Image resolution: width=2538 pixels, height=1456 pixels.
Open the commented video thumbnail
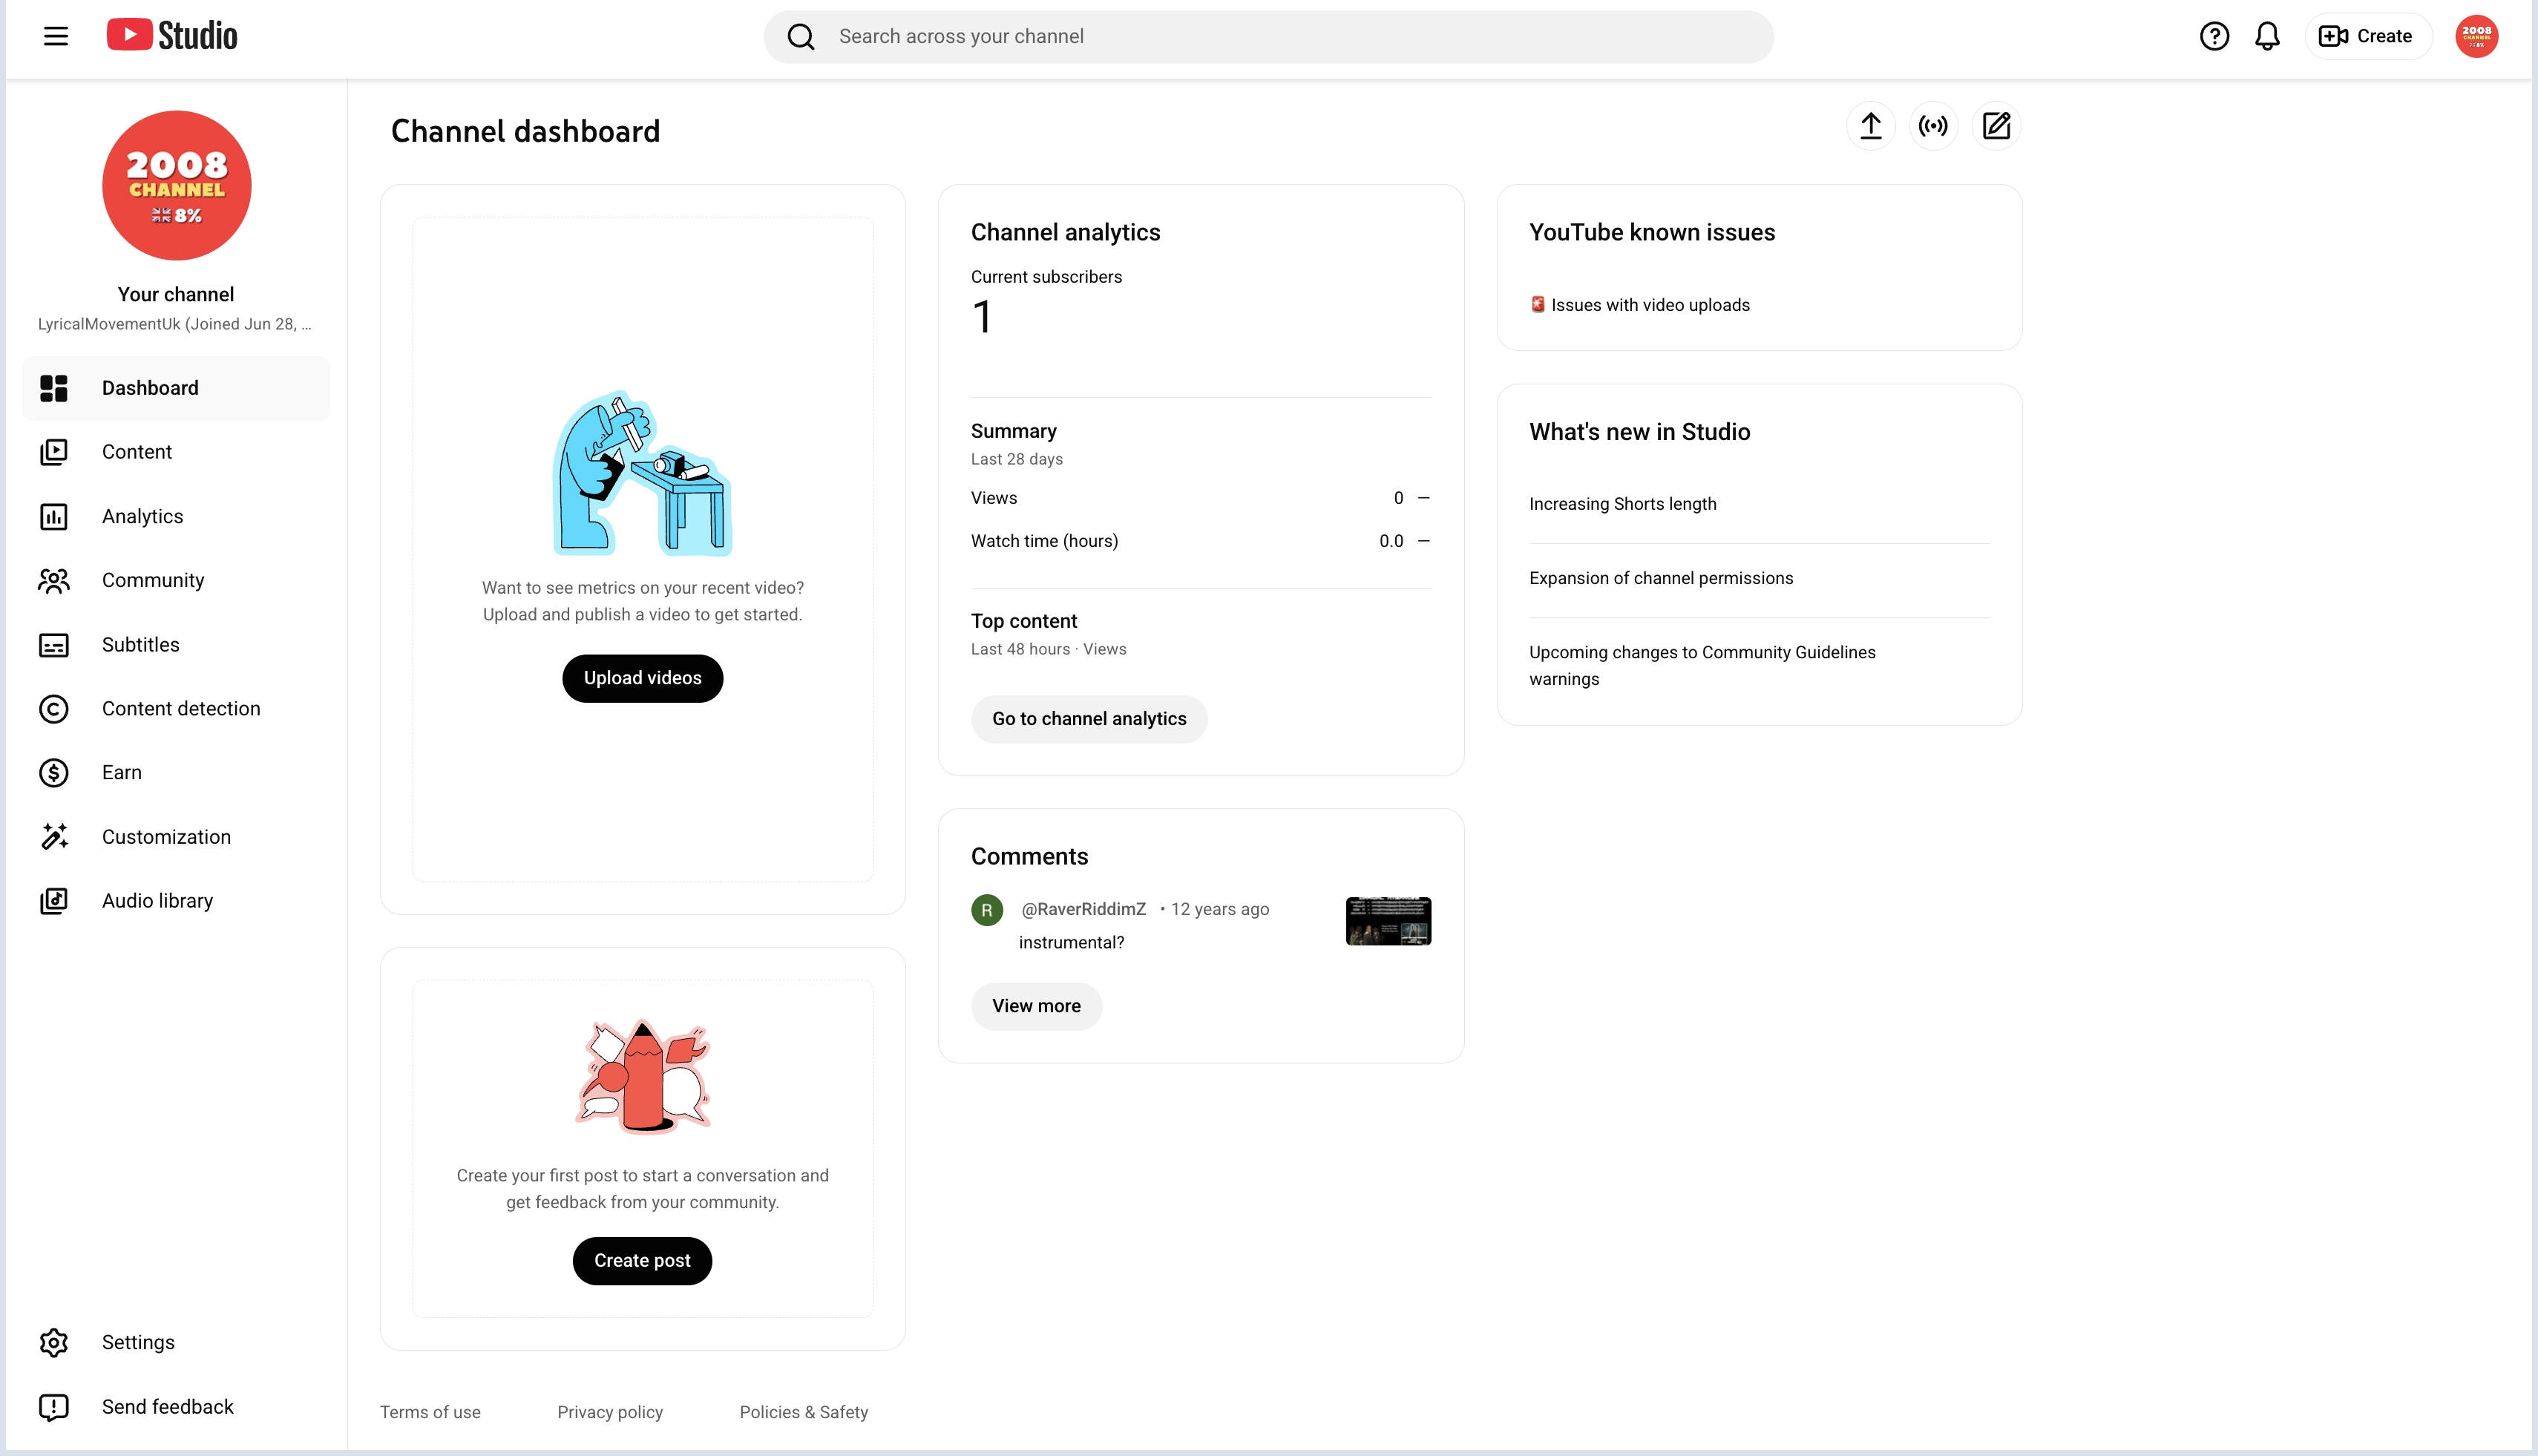point(1388,921)
